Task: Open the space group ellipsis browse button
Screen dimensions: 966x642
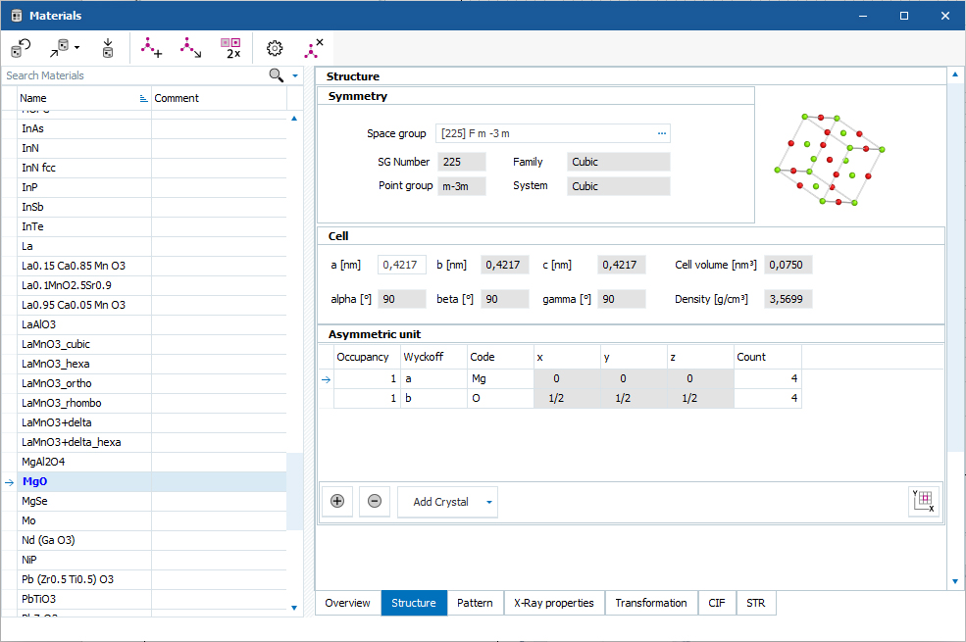Action: 662,133
